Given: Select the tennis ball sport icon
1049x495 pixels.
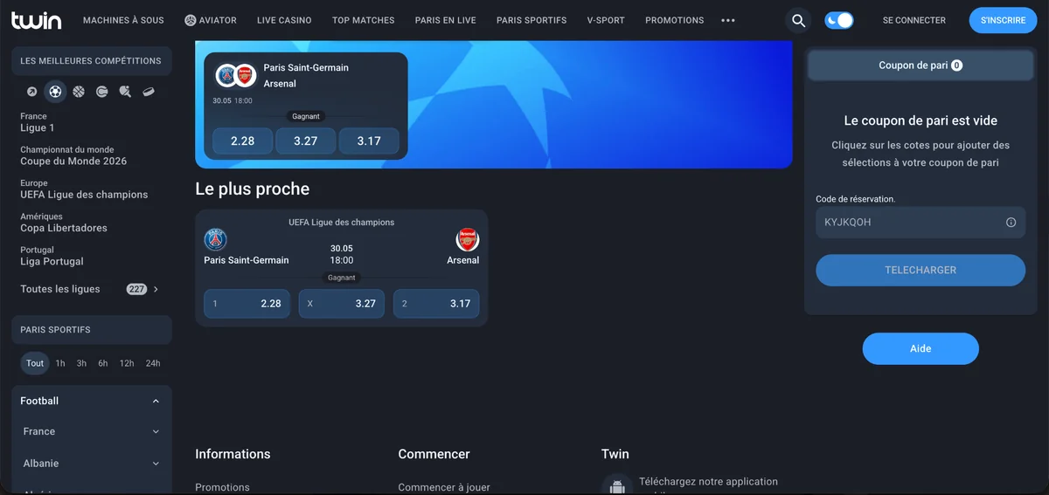Looking at the screenshot, I should coord(102,91).
